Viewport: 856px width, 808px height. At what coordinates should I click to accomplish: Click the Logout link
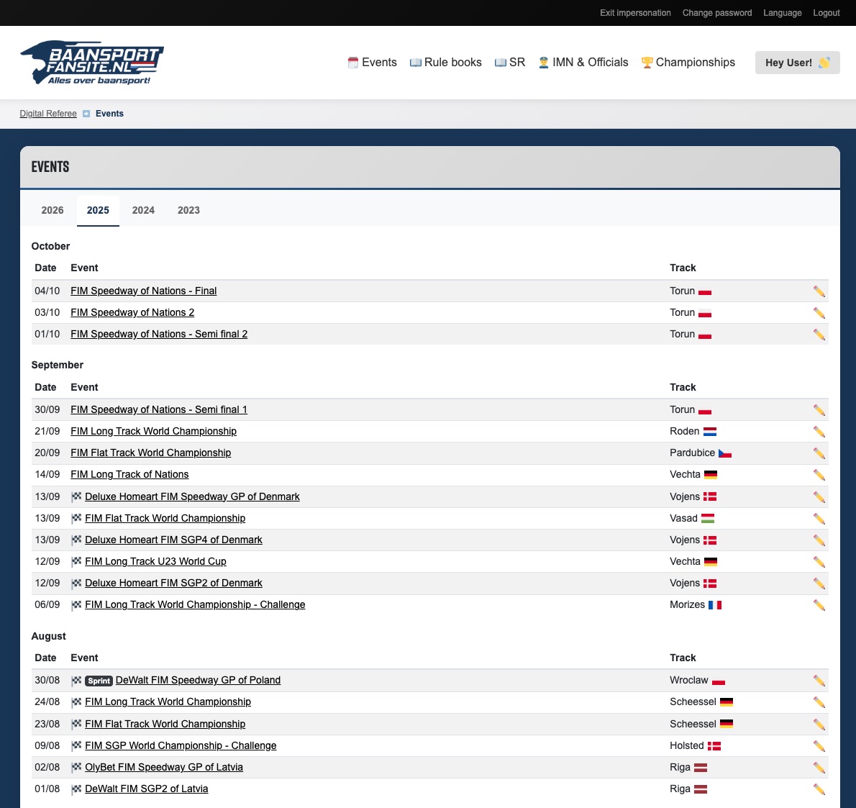tap(826, 13)
